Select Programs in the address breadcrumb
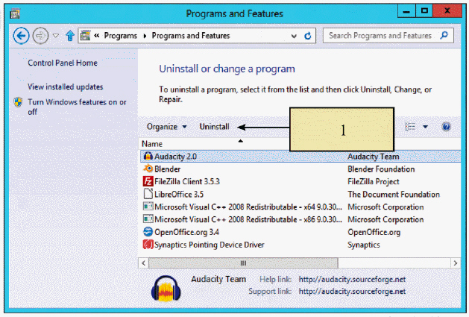The height and width of the screenshot is (317, 469). [121, 36]
